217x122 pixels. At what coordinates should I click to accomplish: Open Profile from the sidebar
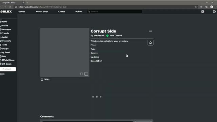[x=4, y=26]
